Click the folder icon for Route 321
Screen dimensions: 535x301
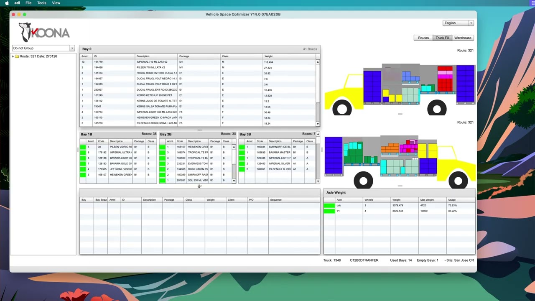[17, 56]
